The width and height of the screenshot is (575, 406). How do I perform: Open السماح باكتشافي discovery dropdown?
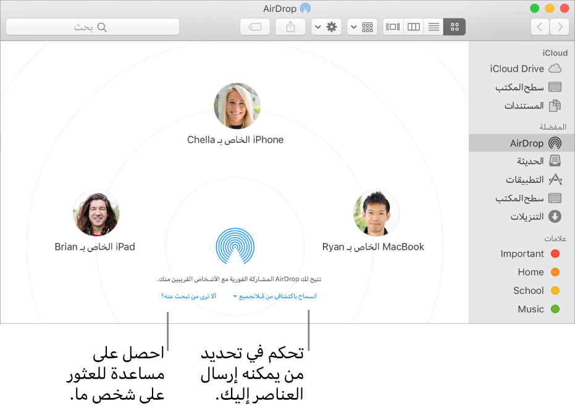click(x=275, y=296)
